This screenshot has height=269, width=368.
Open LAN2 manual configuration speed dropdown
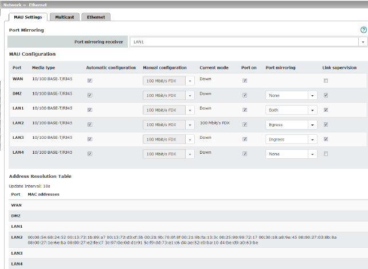[x=169, y=125]
